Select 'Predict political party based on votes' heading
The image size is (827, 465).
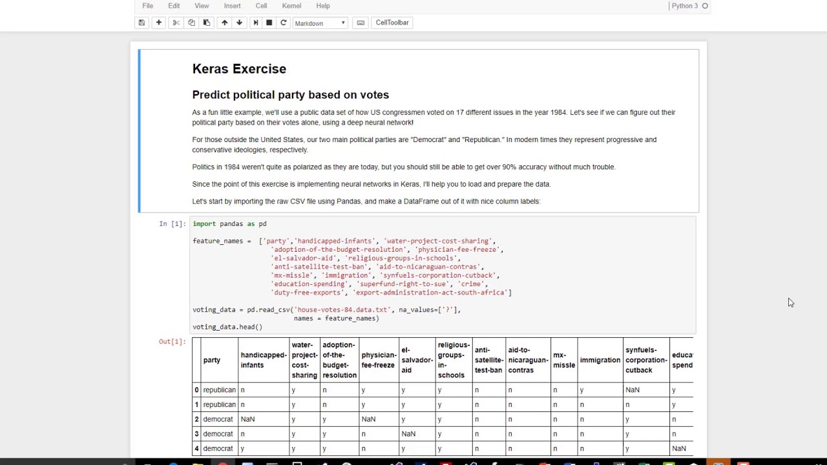coord(290,95)
